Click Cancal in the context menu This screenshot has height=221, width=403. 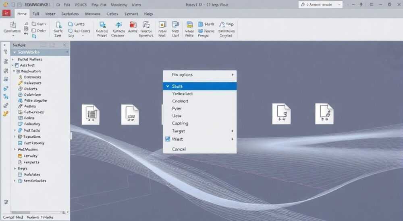click(200, 149)
